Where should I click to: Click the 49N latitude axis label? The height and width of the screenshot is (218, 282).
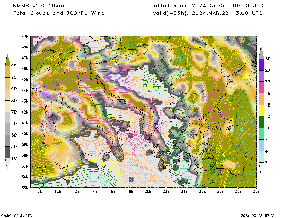[25, 36]
